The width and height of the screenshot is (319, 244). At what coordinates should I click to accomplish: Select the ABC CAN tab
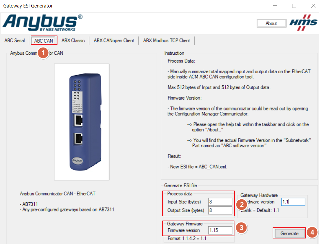click(x=44, y=41)
